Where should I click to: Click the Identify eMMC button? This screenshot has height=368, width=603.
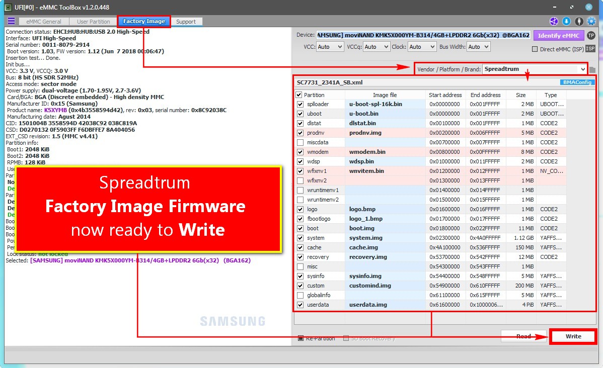558,35
